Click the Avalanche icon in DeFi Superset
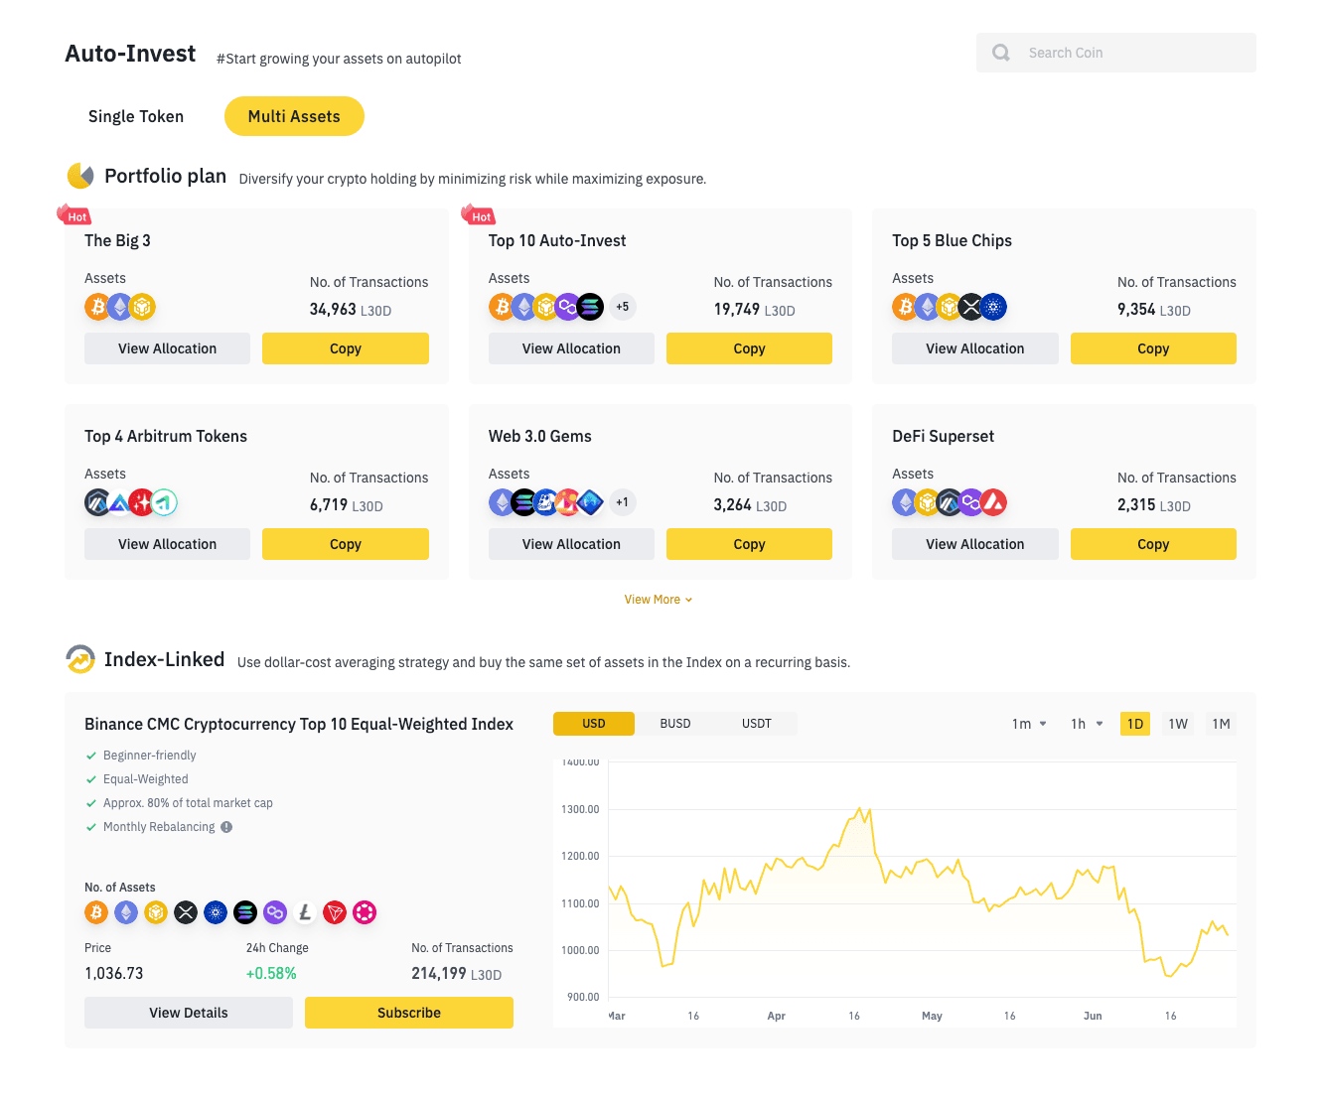The width and height of the screenshot is (1323, 1102). pos(994,502)
